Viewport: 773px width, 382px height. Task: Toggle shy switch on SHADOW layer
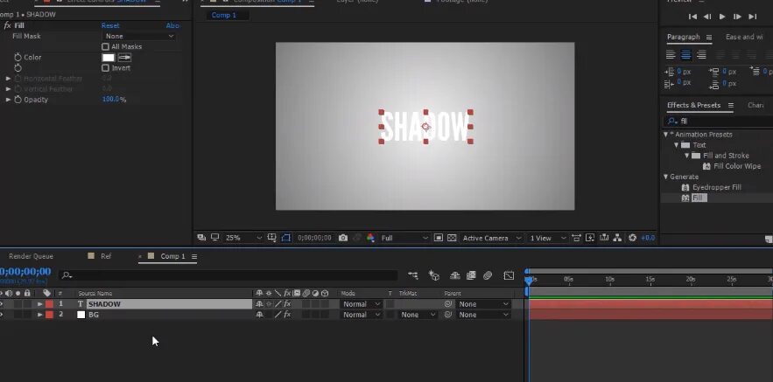point(259,304)
